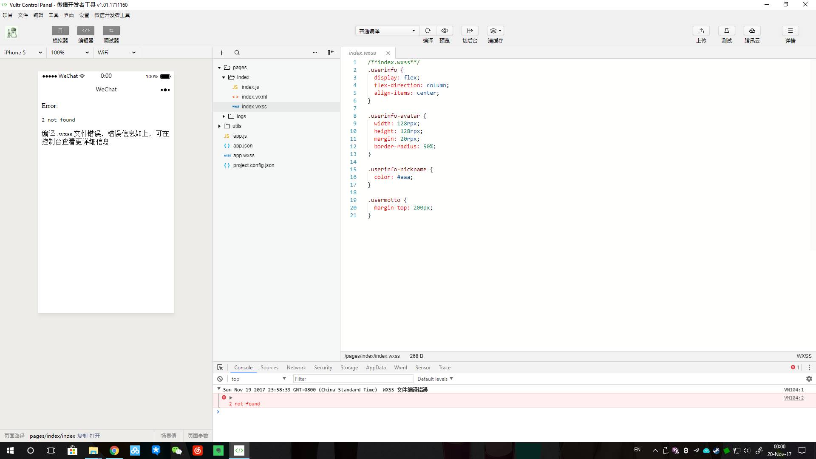Open WeChat from the Windows taskbar

tap(176, 450)
